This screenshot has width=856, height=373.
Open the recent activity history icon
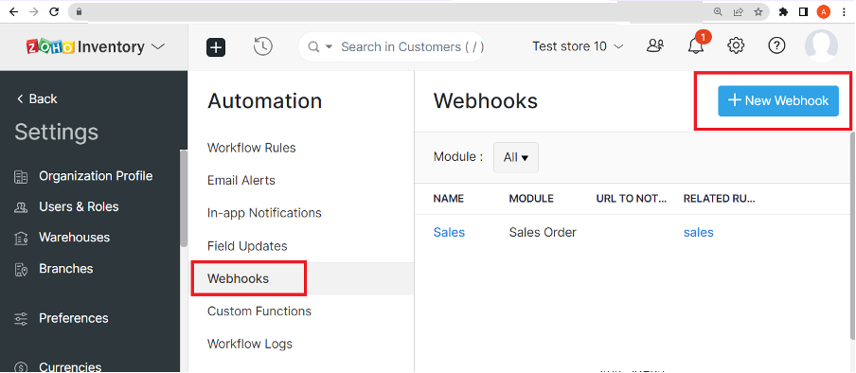(x=262, y=46)
